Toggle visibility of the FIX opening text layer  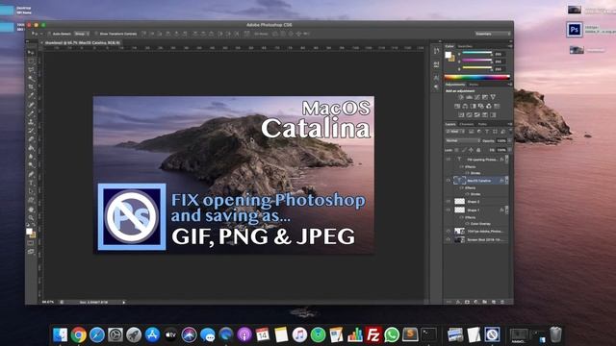[449, 160]
